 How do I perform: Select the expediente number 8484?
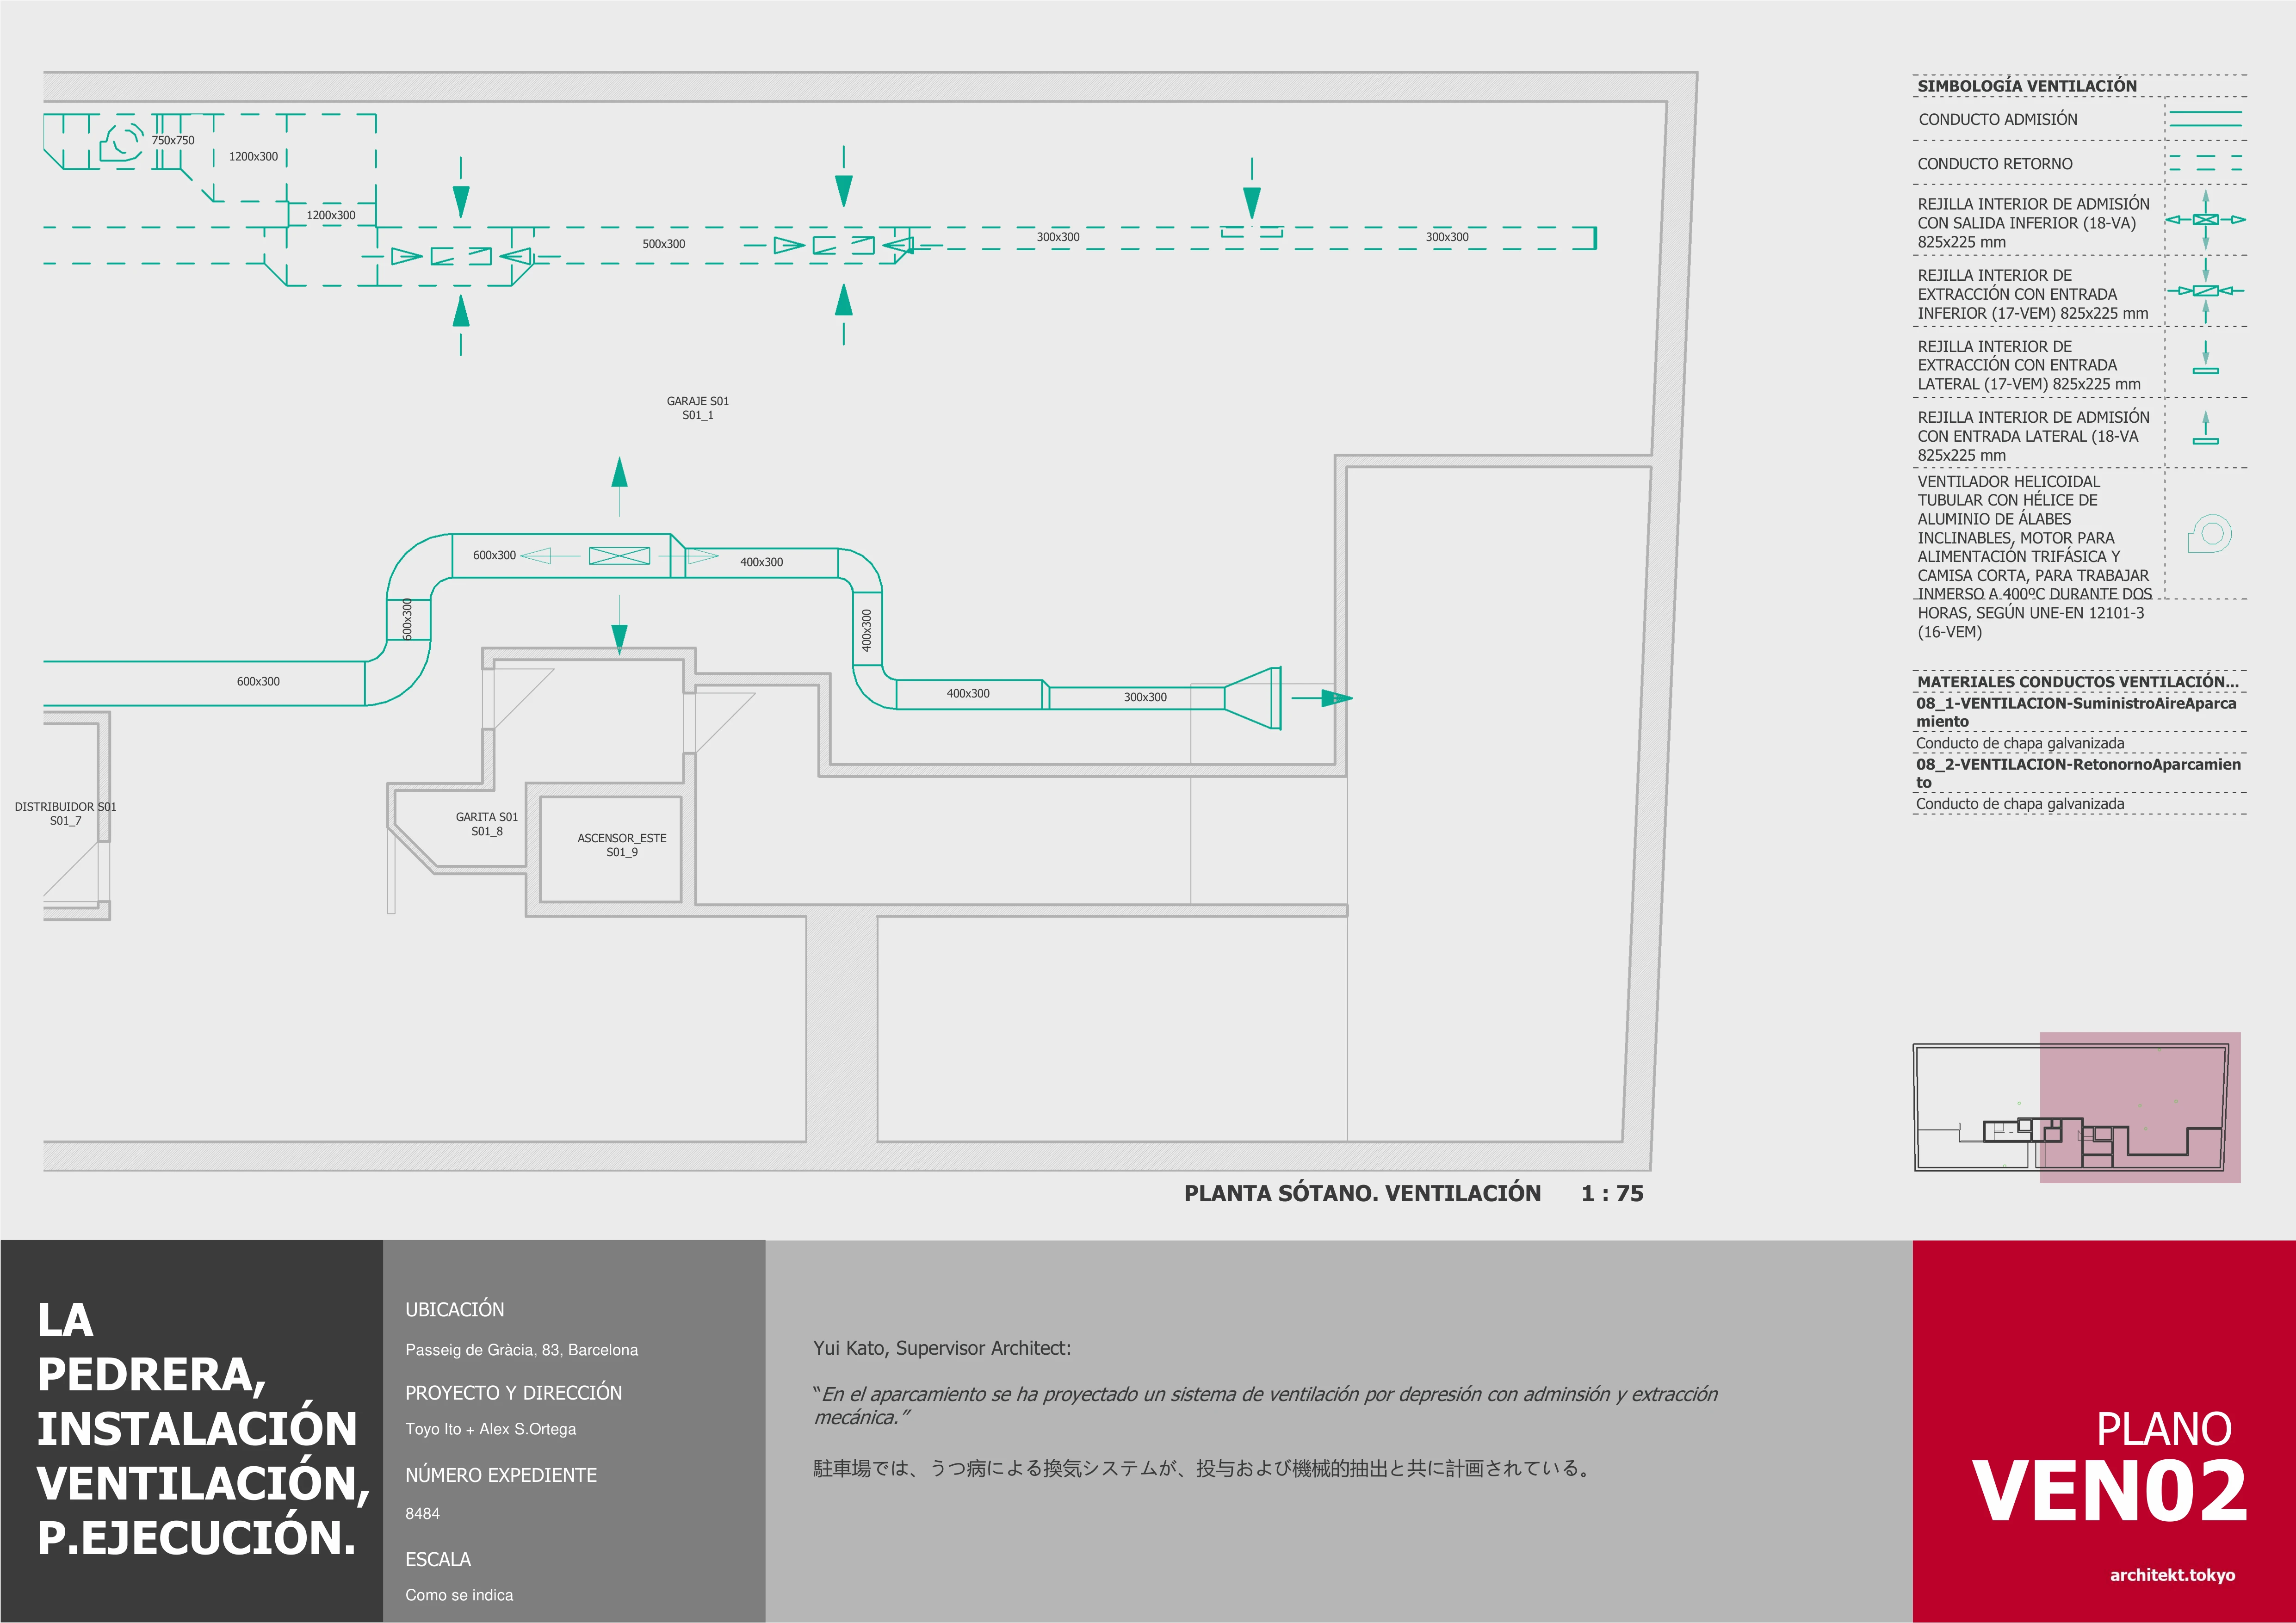point(422,1513)
